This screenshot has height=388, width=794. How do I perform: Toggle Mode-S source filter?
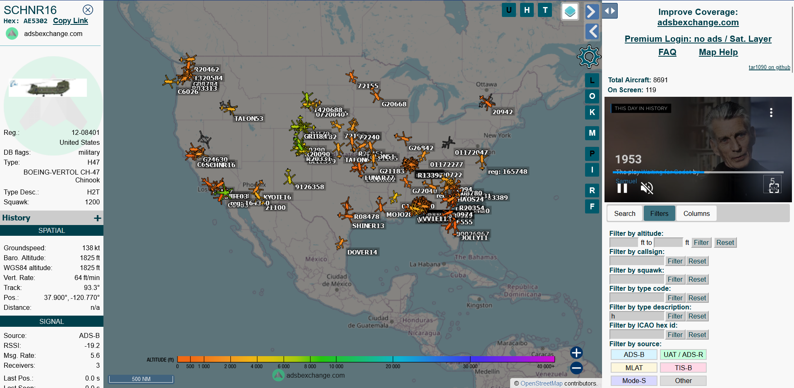tap(634, 381)
